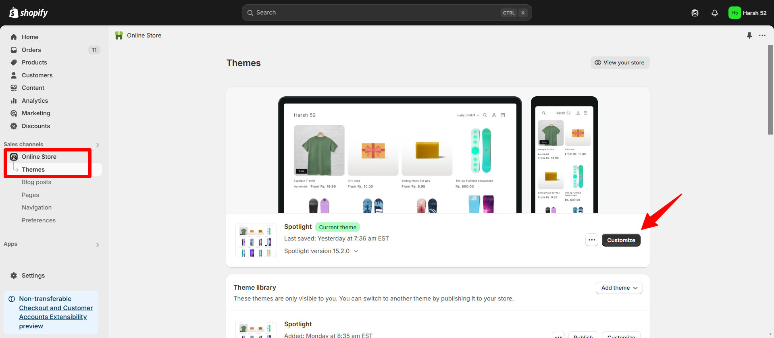This screenshot has height=338, width=774.
Task: Open the Harsh 52 account menu
Action: [748, 13]
